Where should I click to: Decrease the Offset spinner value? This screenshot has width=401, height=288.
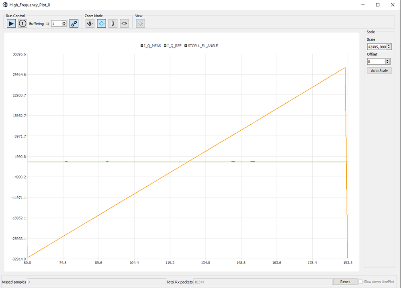pyautogui.click(x=387, y=63)
